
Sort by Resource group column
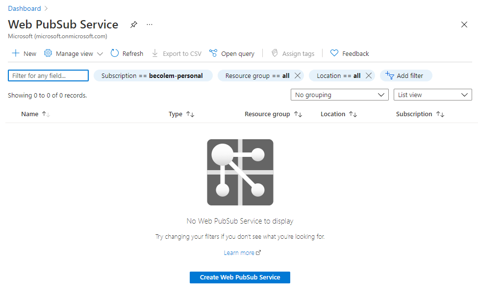(x=273, y=114)
